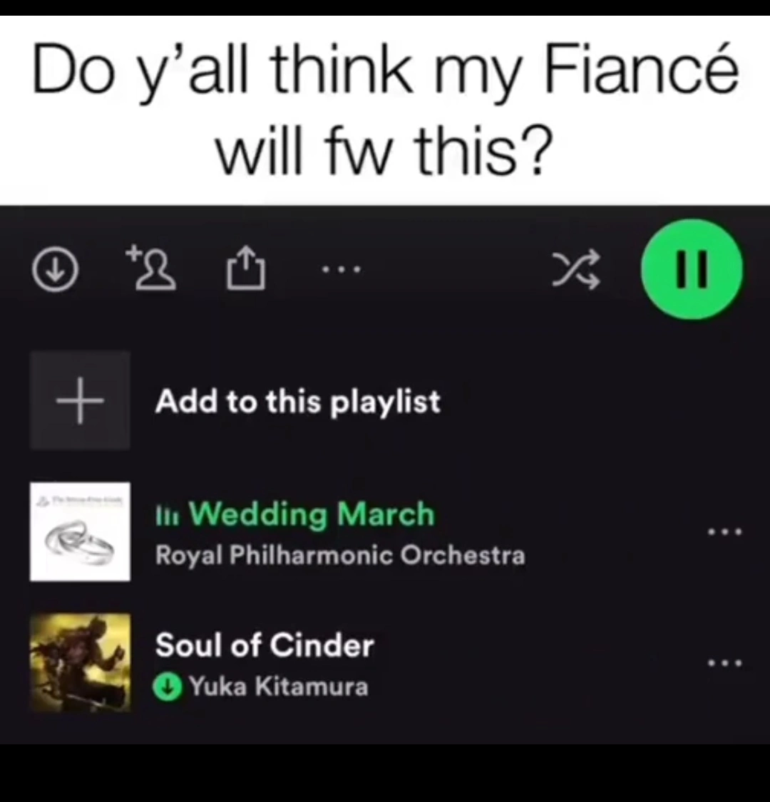The width and height of the screenshot is (770, 802).
Task: Select the Wedding March album cover
Action: (80, 532)
